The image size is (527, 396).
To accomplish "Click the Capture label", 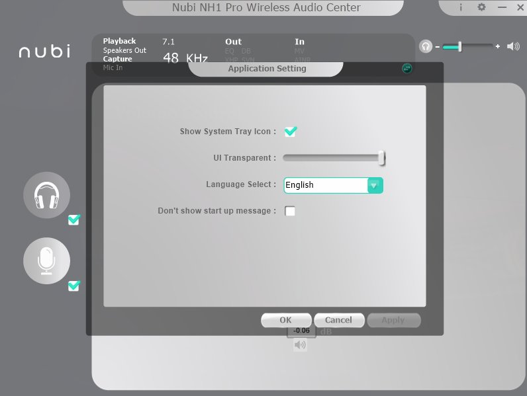I will click(117, 59).
